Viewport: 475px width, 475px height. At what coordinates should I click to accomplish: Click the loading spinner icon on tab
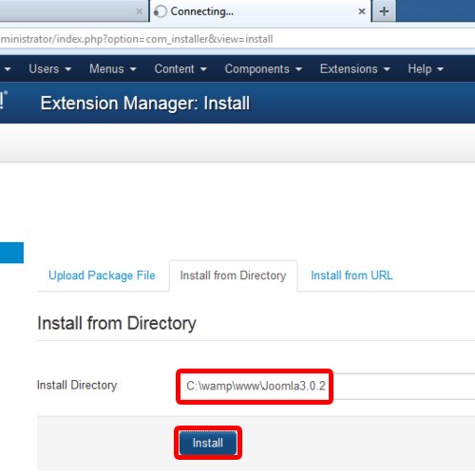(x=161, y=11)
